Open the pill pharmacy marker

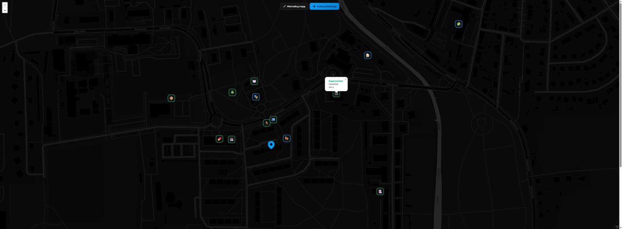click(x=220, y=139)
